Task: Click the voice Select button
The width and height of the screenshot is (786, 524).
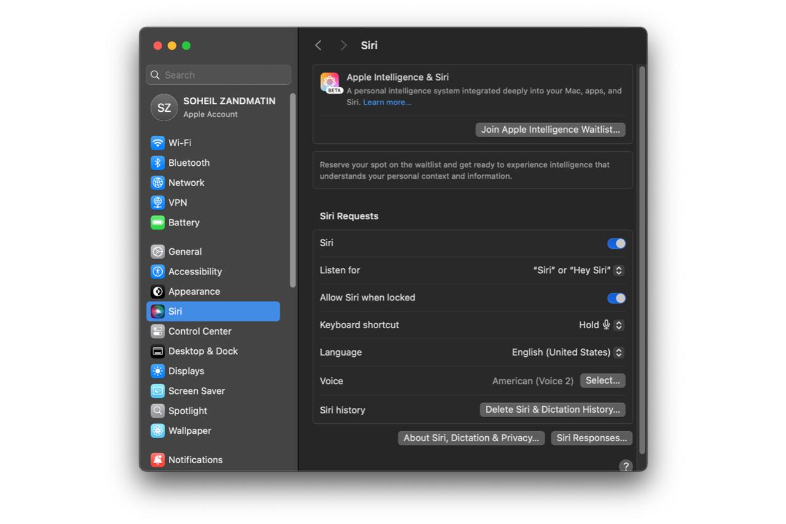Action: (x=602, y=380)
